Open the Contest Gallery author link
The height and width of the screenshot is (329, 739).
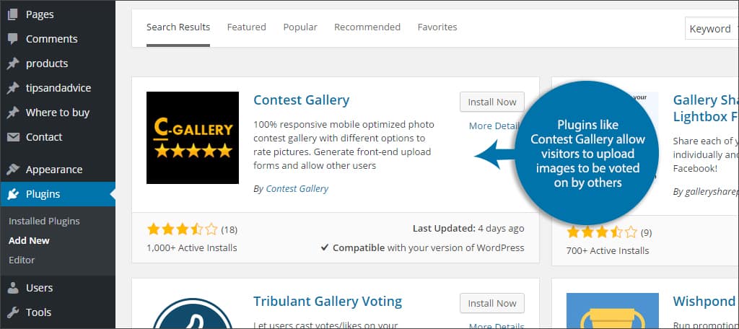297,188
